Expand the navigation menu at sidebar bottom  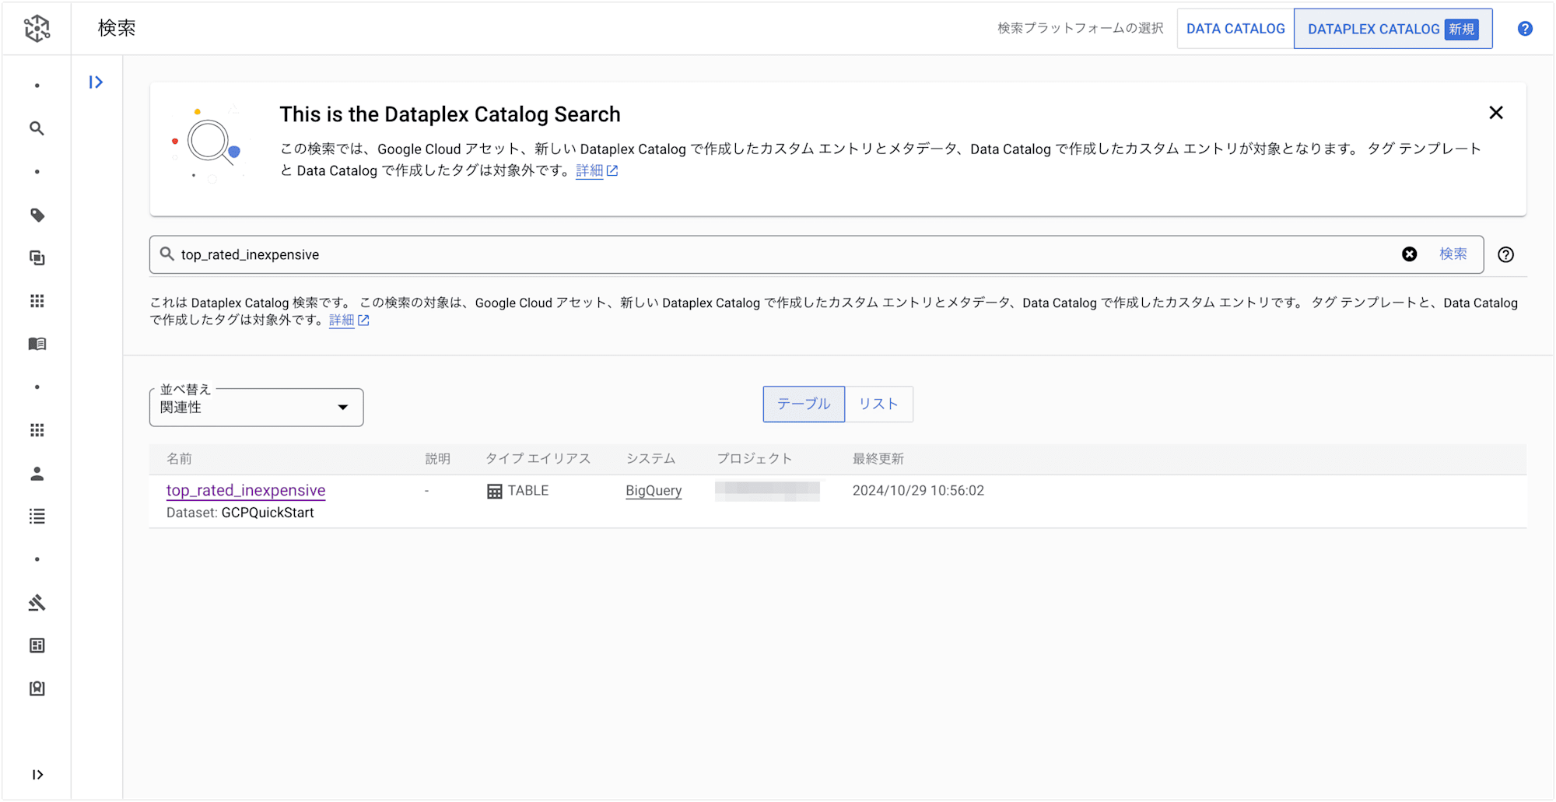pyautogui.click(x=37, y=775)
